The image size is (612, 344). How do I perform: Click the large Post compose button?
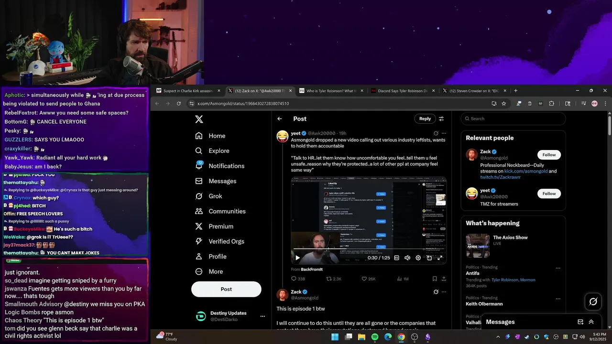[x=226, y=289]
